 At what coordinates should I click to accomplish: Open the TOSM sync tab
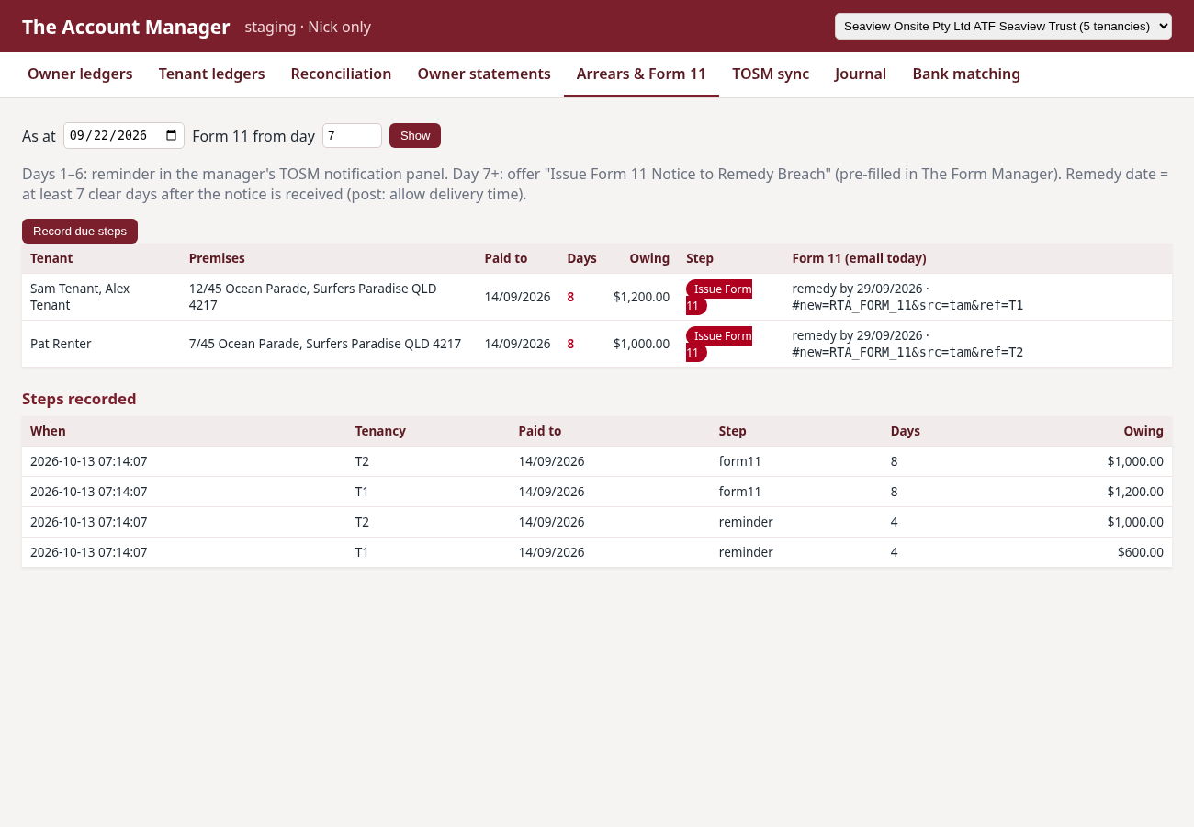coord(771,74)
